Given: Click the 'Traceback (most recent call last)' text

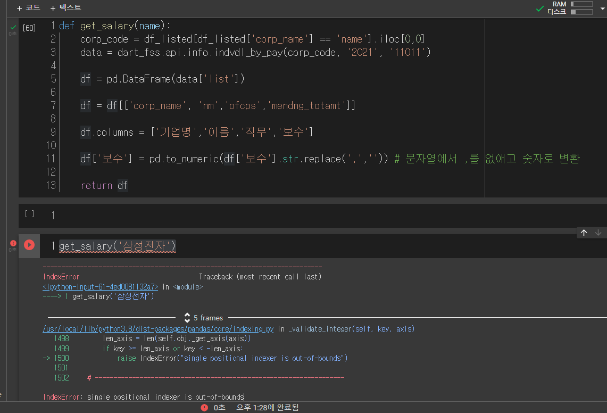Looking at the screenshot, I should pyautogui.click(x=260, y=277).
